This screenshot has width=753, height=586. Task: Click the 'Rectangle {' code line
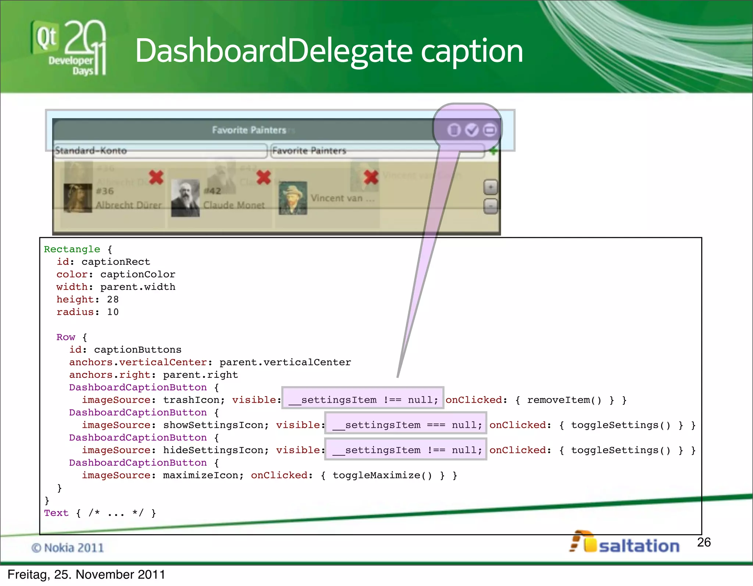pos(78,249)
